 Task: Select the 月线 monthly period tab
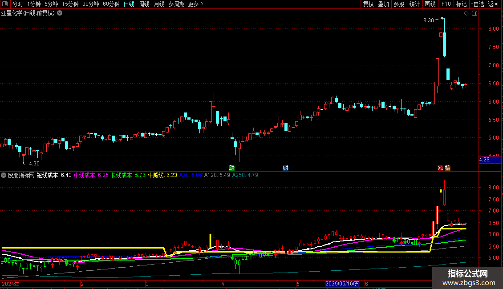point(159,4)
